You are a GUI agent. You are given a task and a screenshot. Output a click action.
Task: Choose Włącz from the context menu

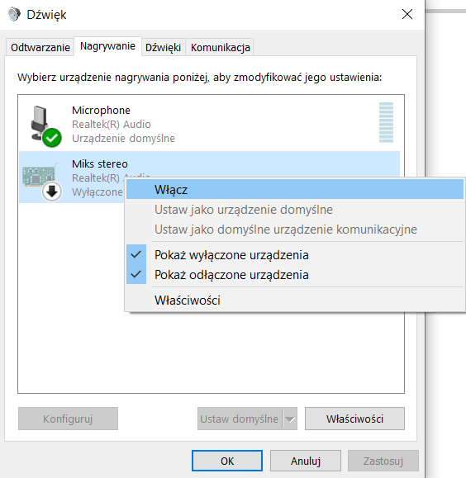(x=295, y=189)
